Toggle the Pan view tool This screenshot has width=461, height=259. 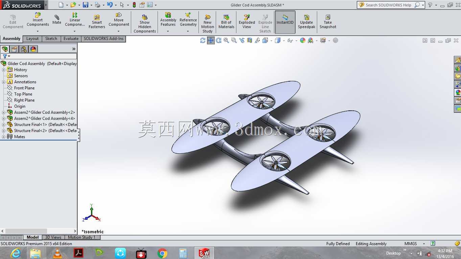click(211, 40)
